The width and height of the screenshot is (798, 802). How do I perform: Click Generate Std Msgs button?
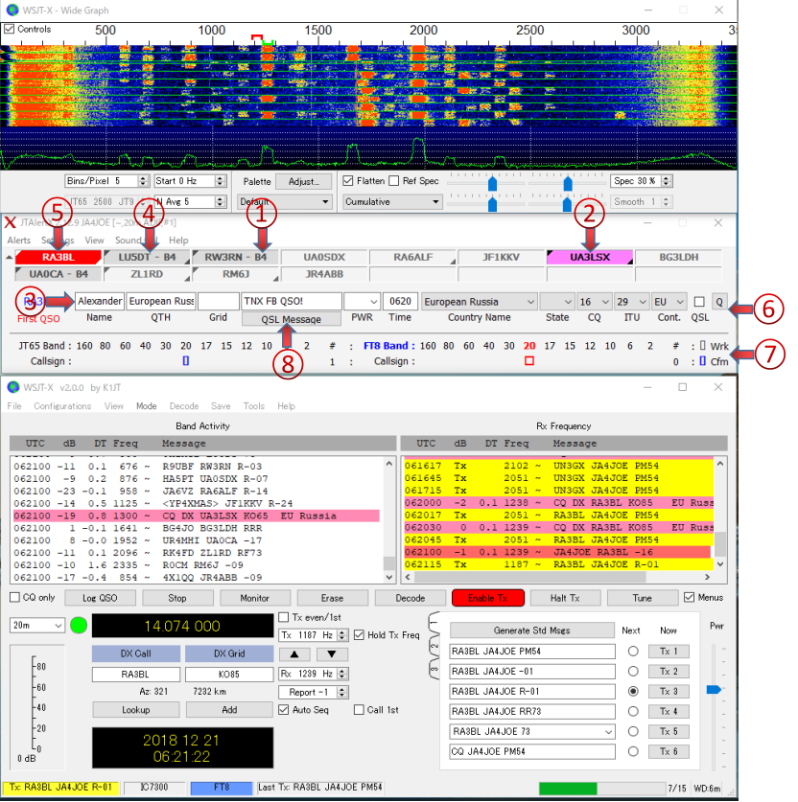(x=531, y=630)
